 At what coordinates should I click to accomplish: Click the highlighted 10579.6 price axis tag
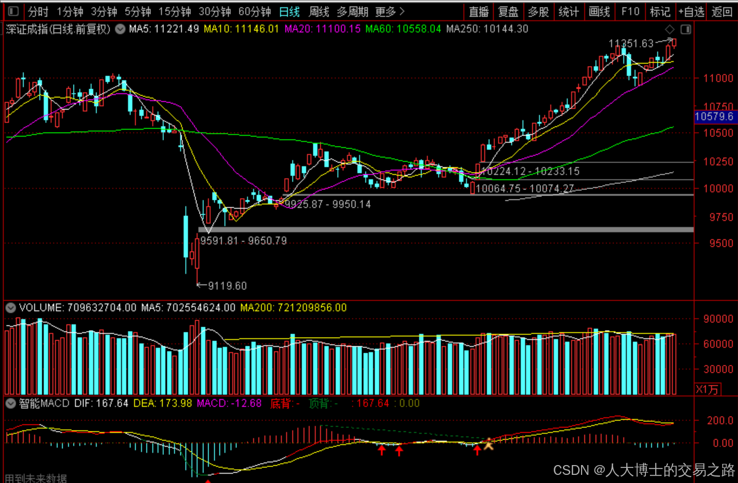[714, 117]
